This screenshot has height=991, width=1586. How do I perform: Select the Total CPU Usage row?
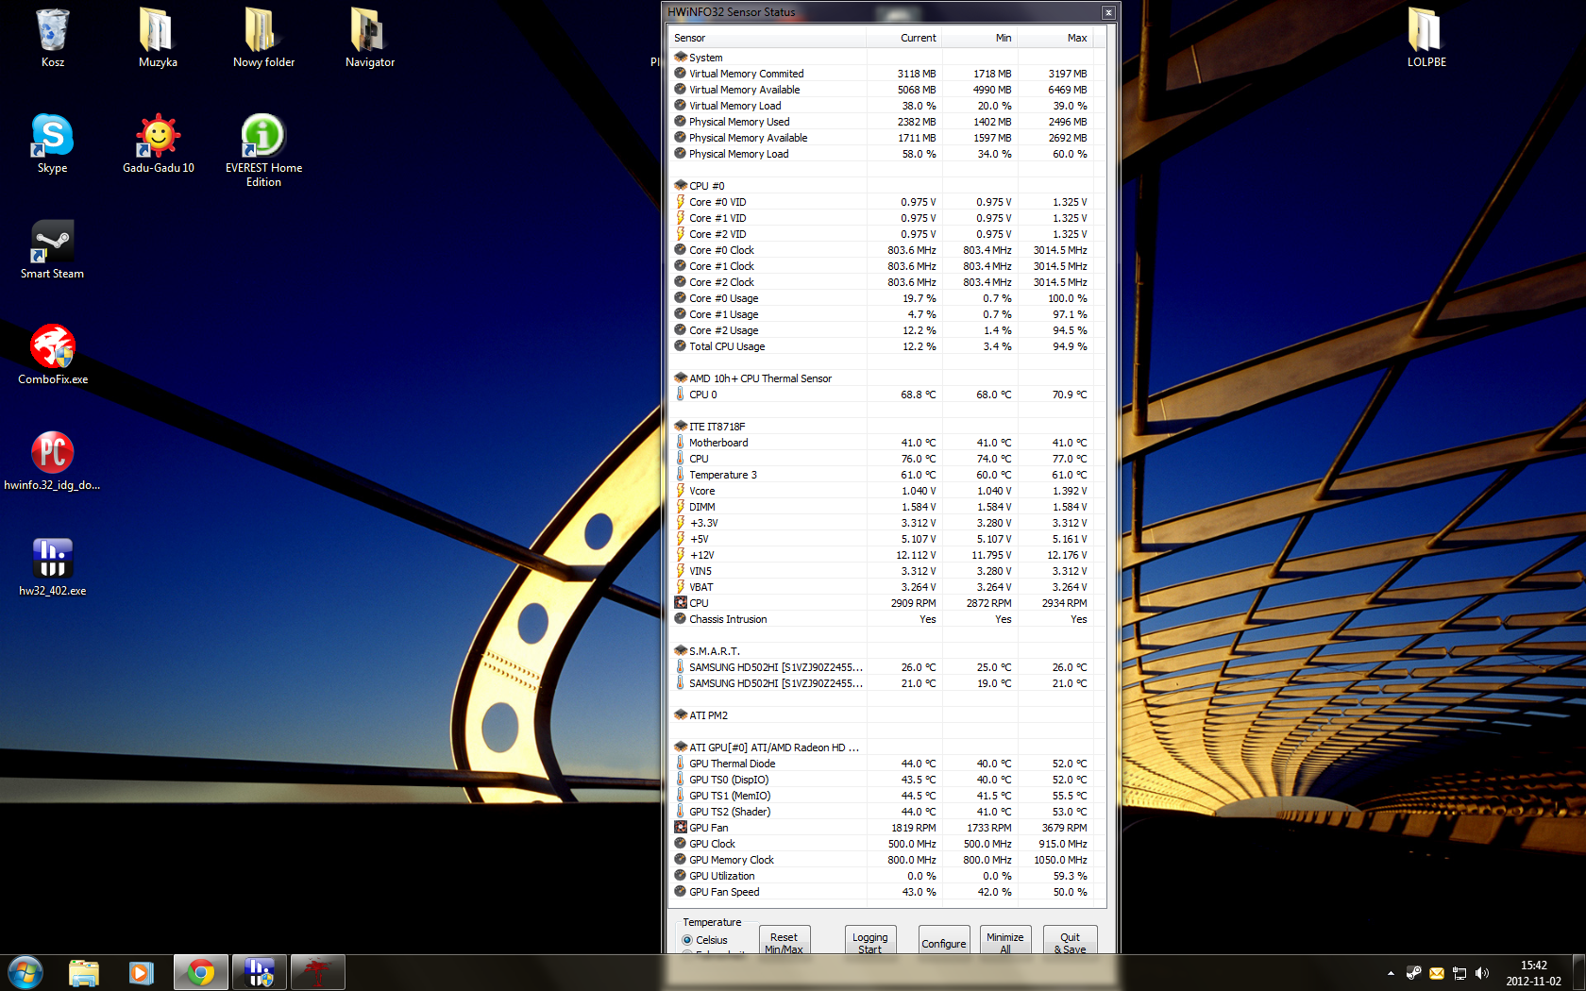tap(882, 346)
